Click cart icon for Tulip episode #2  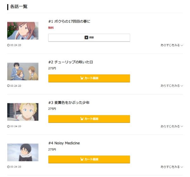pyautogui.click(x=82, y=78)
